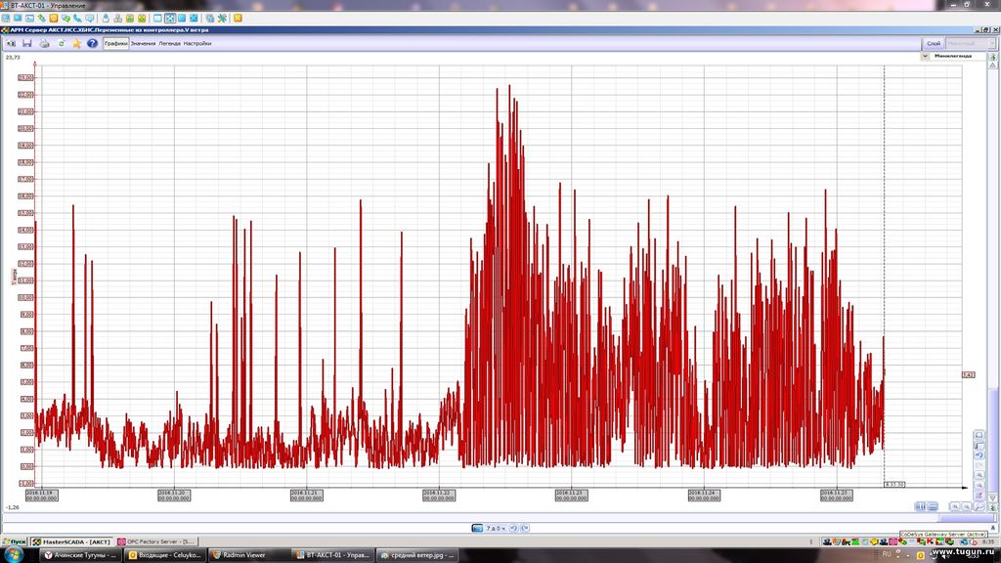Screen dimensions: 1001x563
Task: Click the yellow star favorites icon
Action: click(76, 43)
